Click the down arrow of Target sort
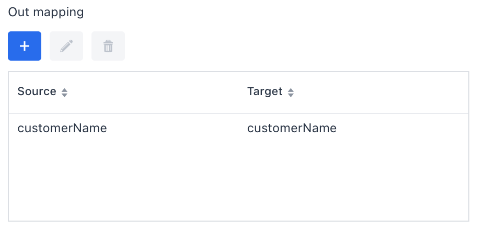The image size is (484, 230). (x=291, y=95)
